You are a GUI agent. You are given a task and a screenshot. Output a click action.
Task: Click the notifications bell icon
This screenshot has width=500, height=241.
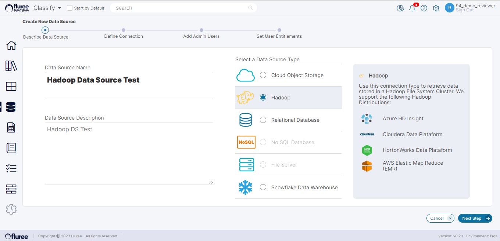(412, 8)
